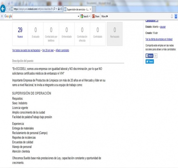The image size is (178, 168).
Task: Click the notification bell icon
Action: tap(172, 16)
